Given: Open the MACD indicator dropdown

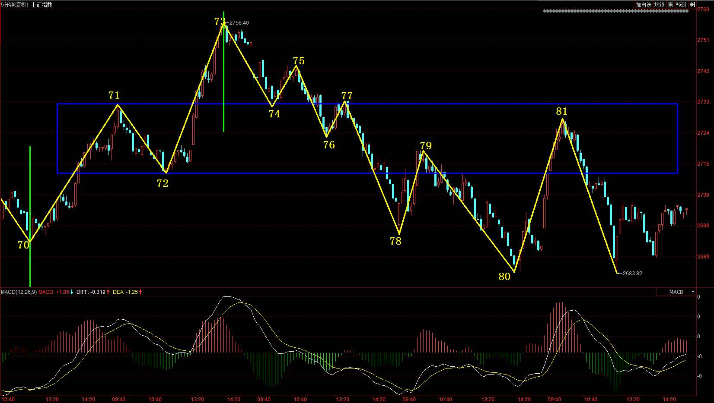Looking at the screenshot, I should [x=693, y=292].
